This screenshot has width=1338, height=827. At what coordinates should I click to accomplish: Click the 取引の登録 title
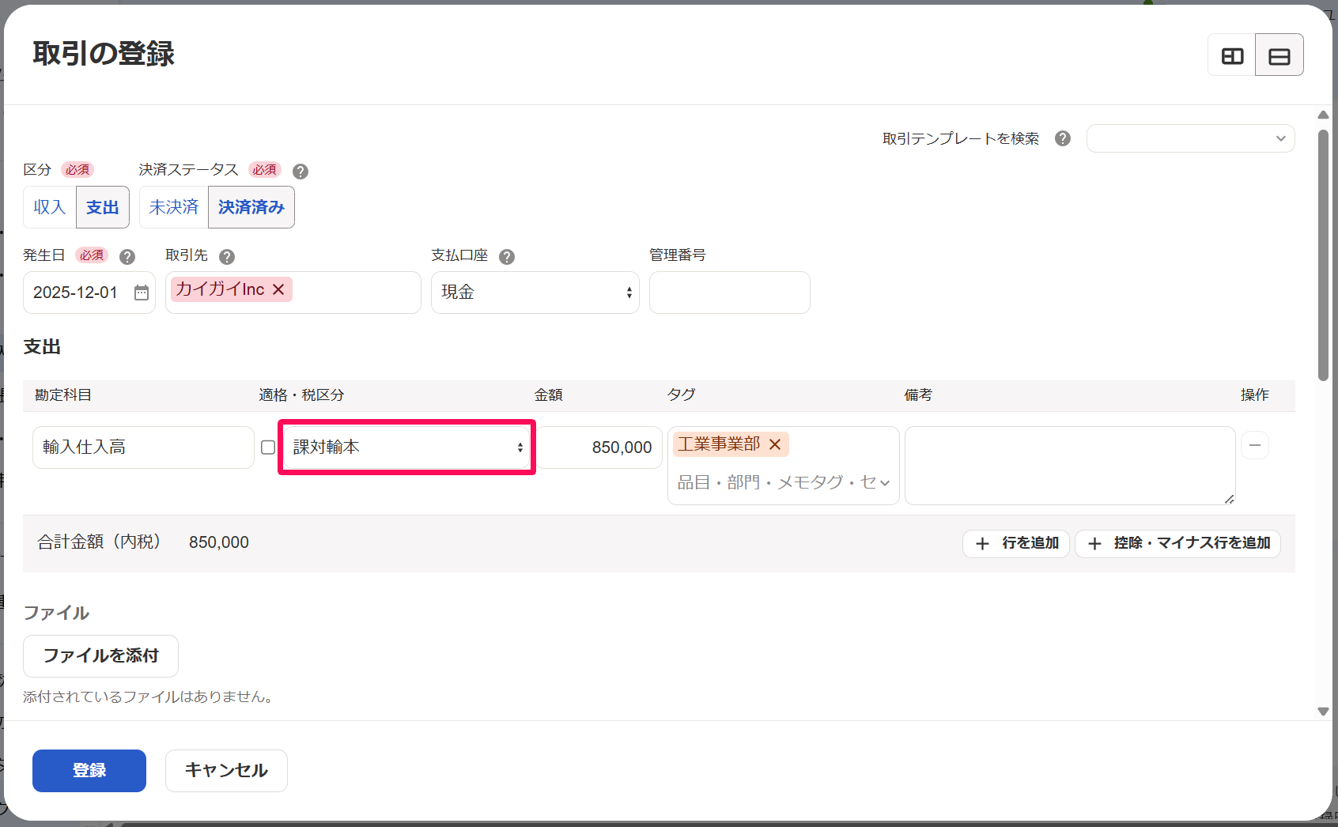coord(104,54)
